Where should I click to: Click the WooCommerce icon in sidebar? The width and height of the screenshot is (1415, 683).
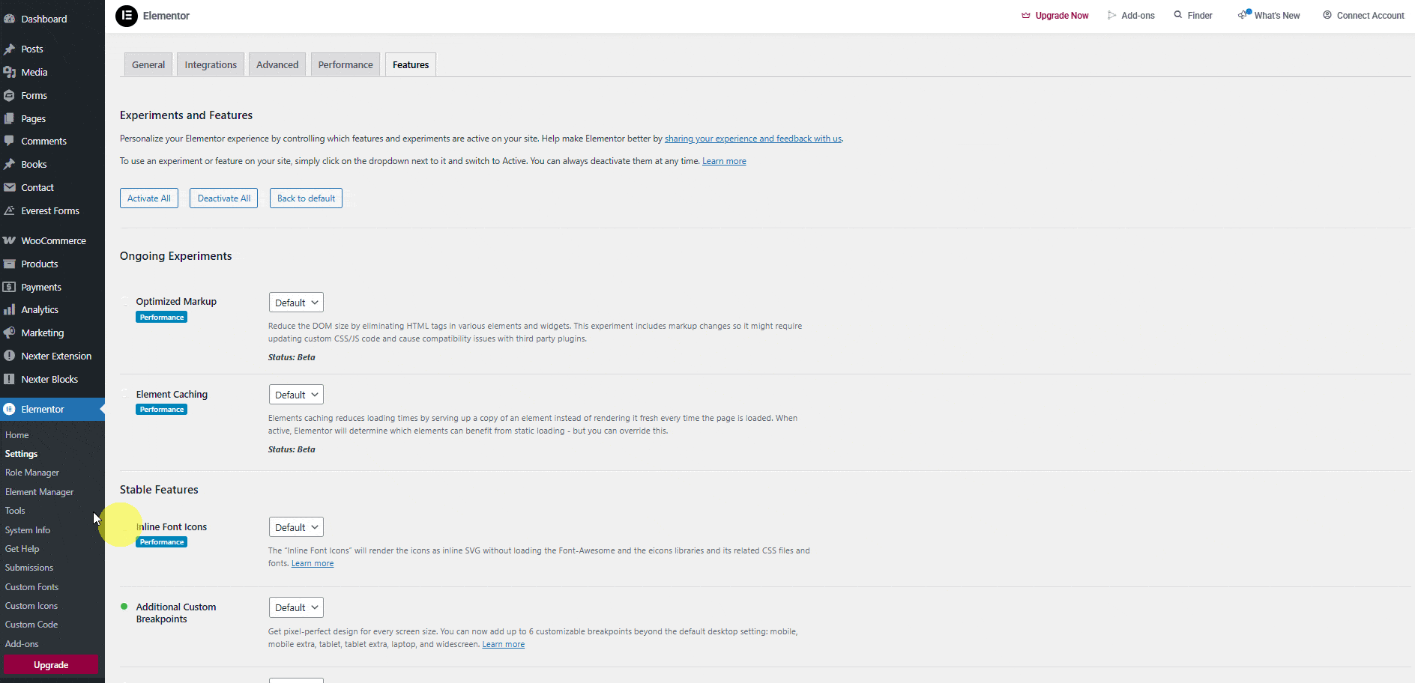(9, 240)
